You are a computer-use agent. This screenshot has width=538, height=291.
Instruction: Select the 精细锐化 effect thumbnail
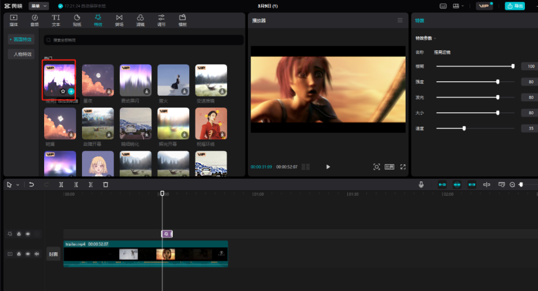pyautogui.click(x=136, y=123)
